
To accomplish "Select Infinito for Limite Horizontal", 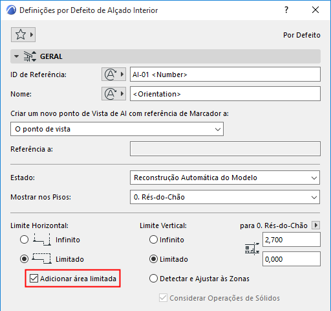I will (x=24, y=240).
